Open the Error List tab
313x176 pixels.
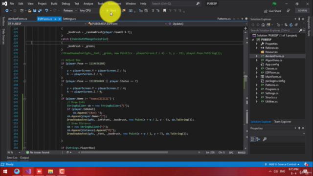click(x=12, y=157)
